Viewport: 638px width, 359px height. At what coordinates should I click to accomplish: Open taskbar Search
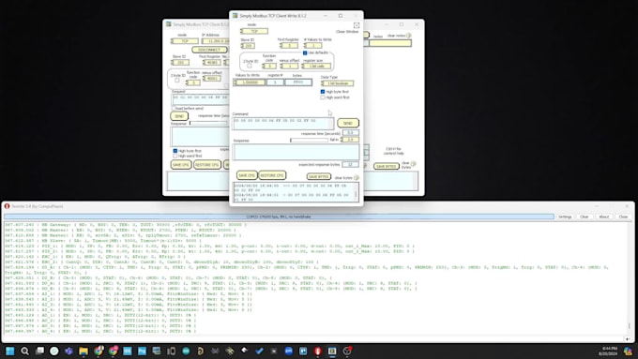point(24,351)
